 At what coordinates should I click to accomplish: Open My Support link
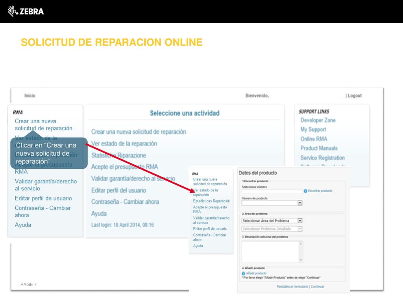(313, 129)
